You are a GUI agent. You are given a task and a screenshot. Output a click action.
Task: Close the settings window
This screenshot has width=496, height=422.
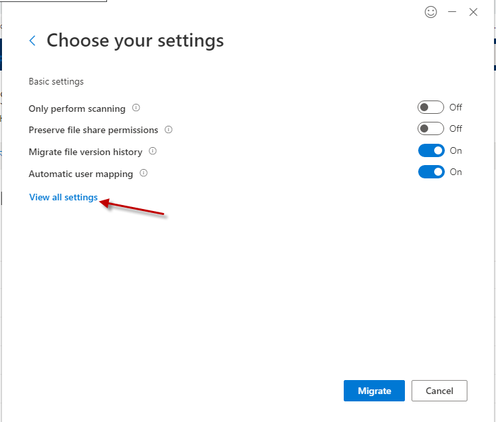[473, 12]
